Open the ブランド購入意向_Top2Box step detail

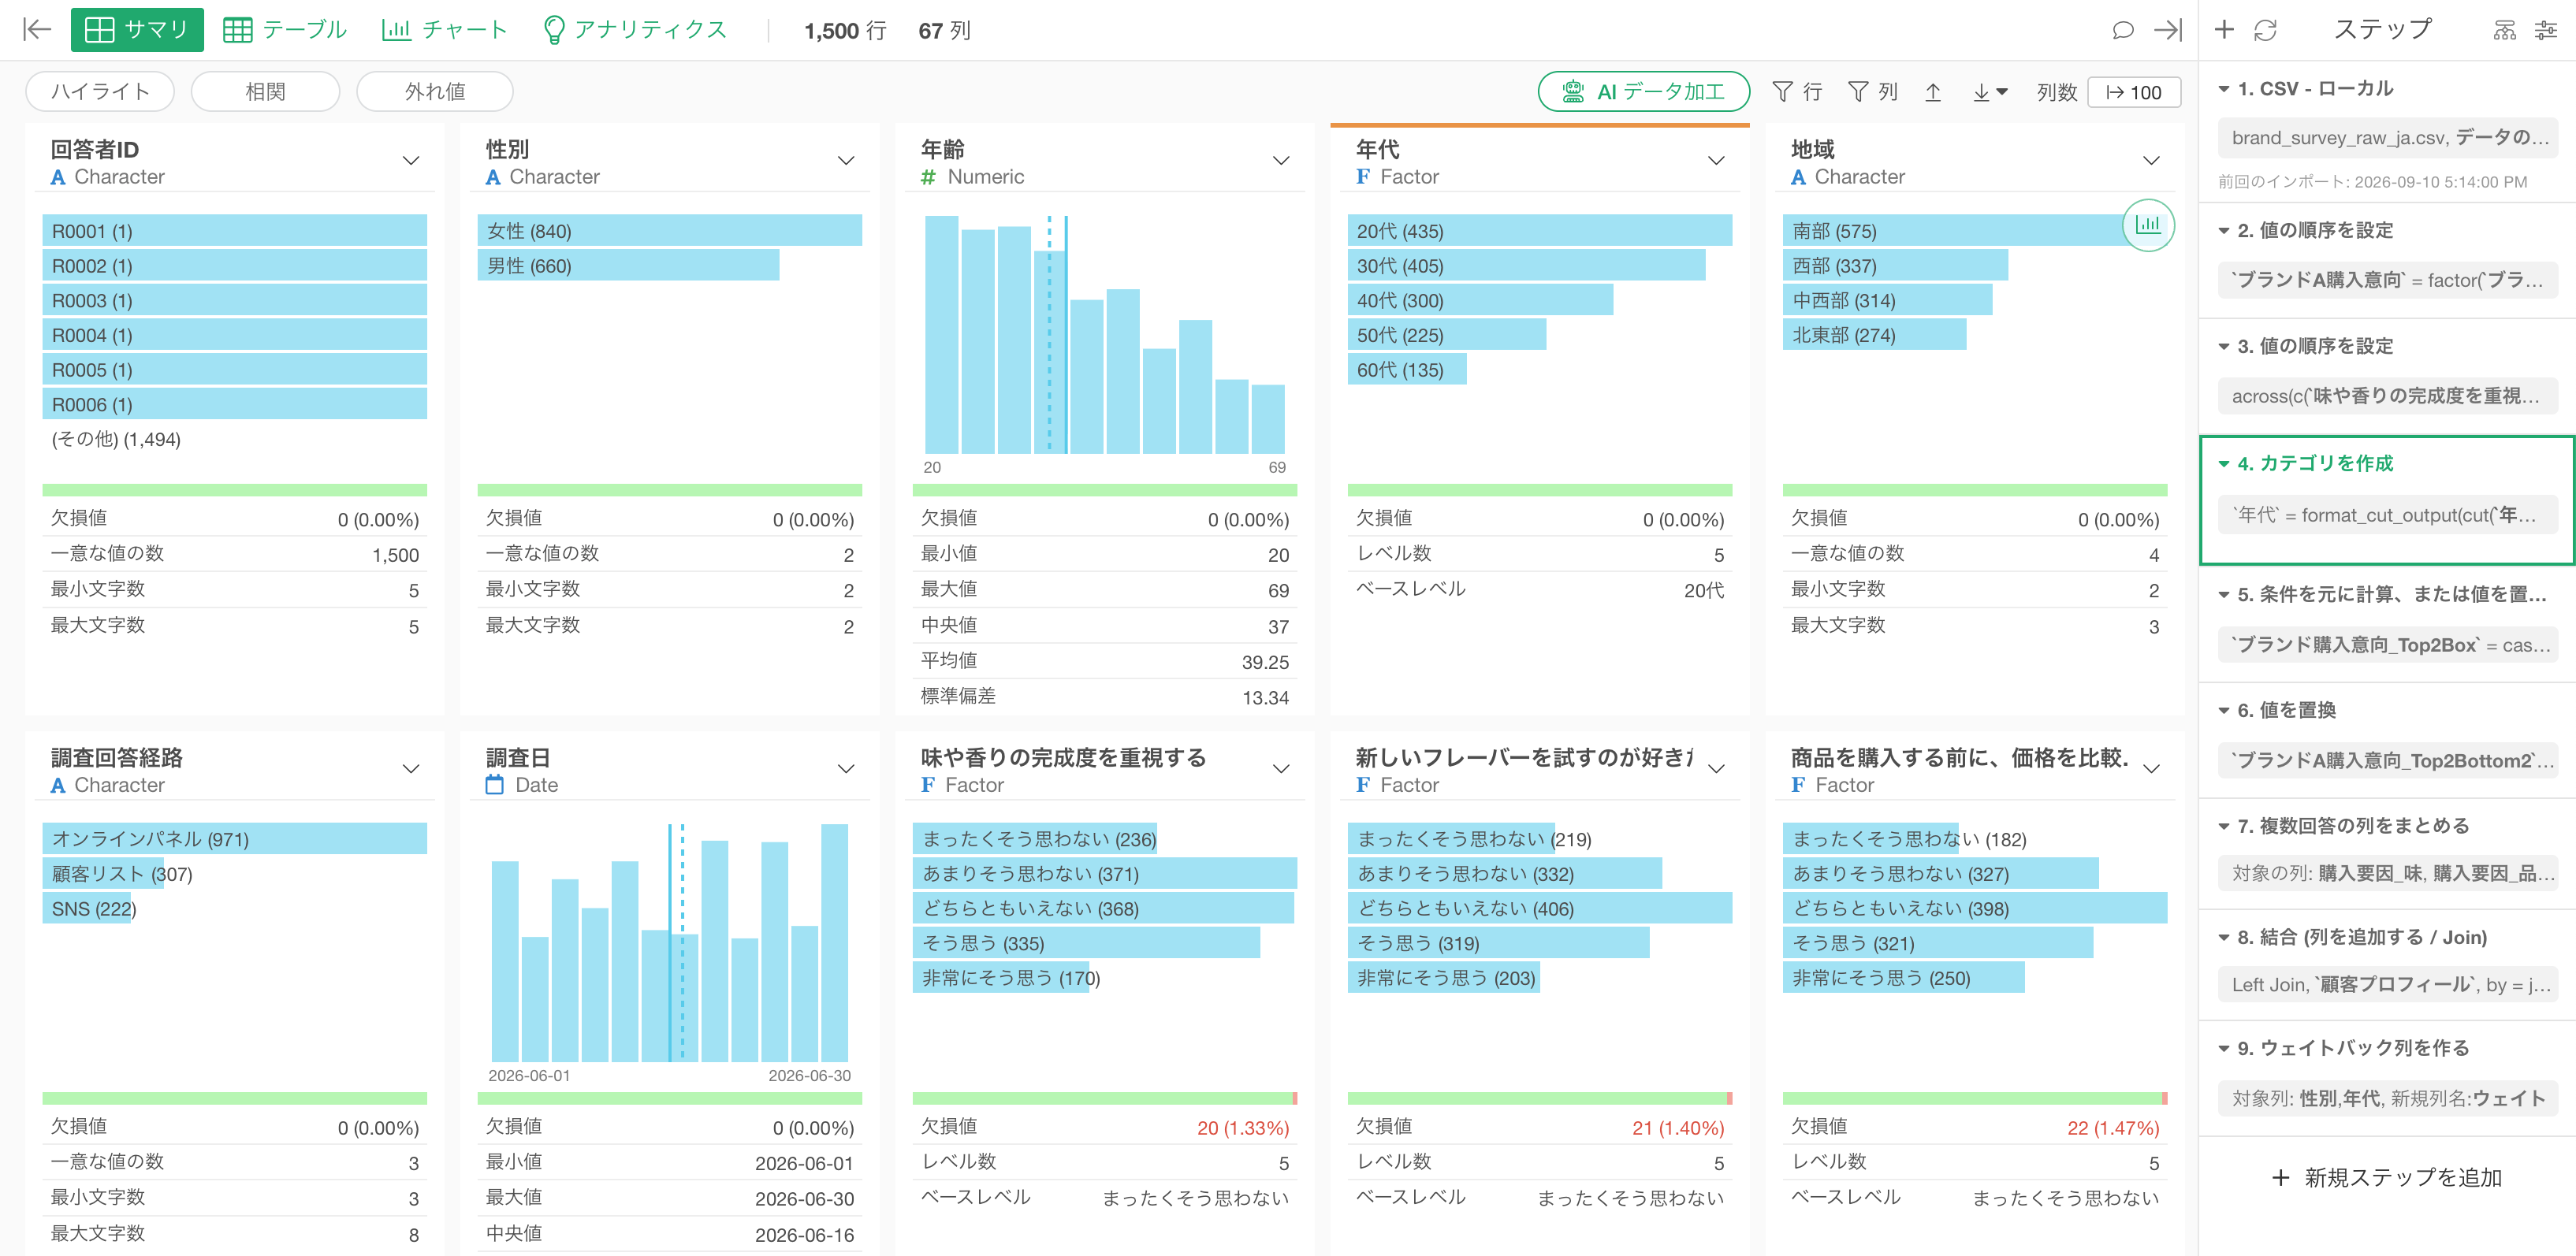[x=2388, y=645]
